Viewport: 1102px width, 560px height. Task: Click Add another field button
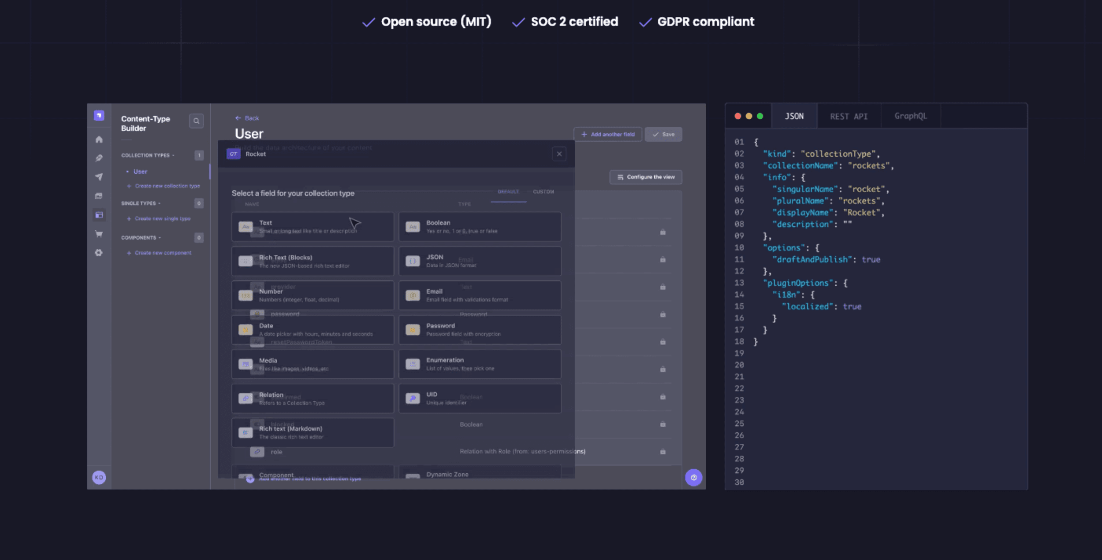click(x=608, y=135)
